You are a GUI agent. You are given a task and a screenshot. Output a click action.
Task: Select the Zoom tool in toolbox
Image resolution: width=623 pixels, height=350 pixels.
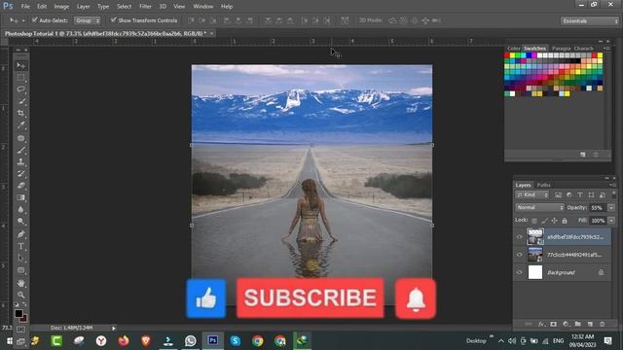(x=21, y=295)
